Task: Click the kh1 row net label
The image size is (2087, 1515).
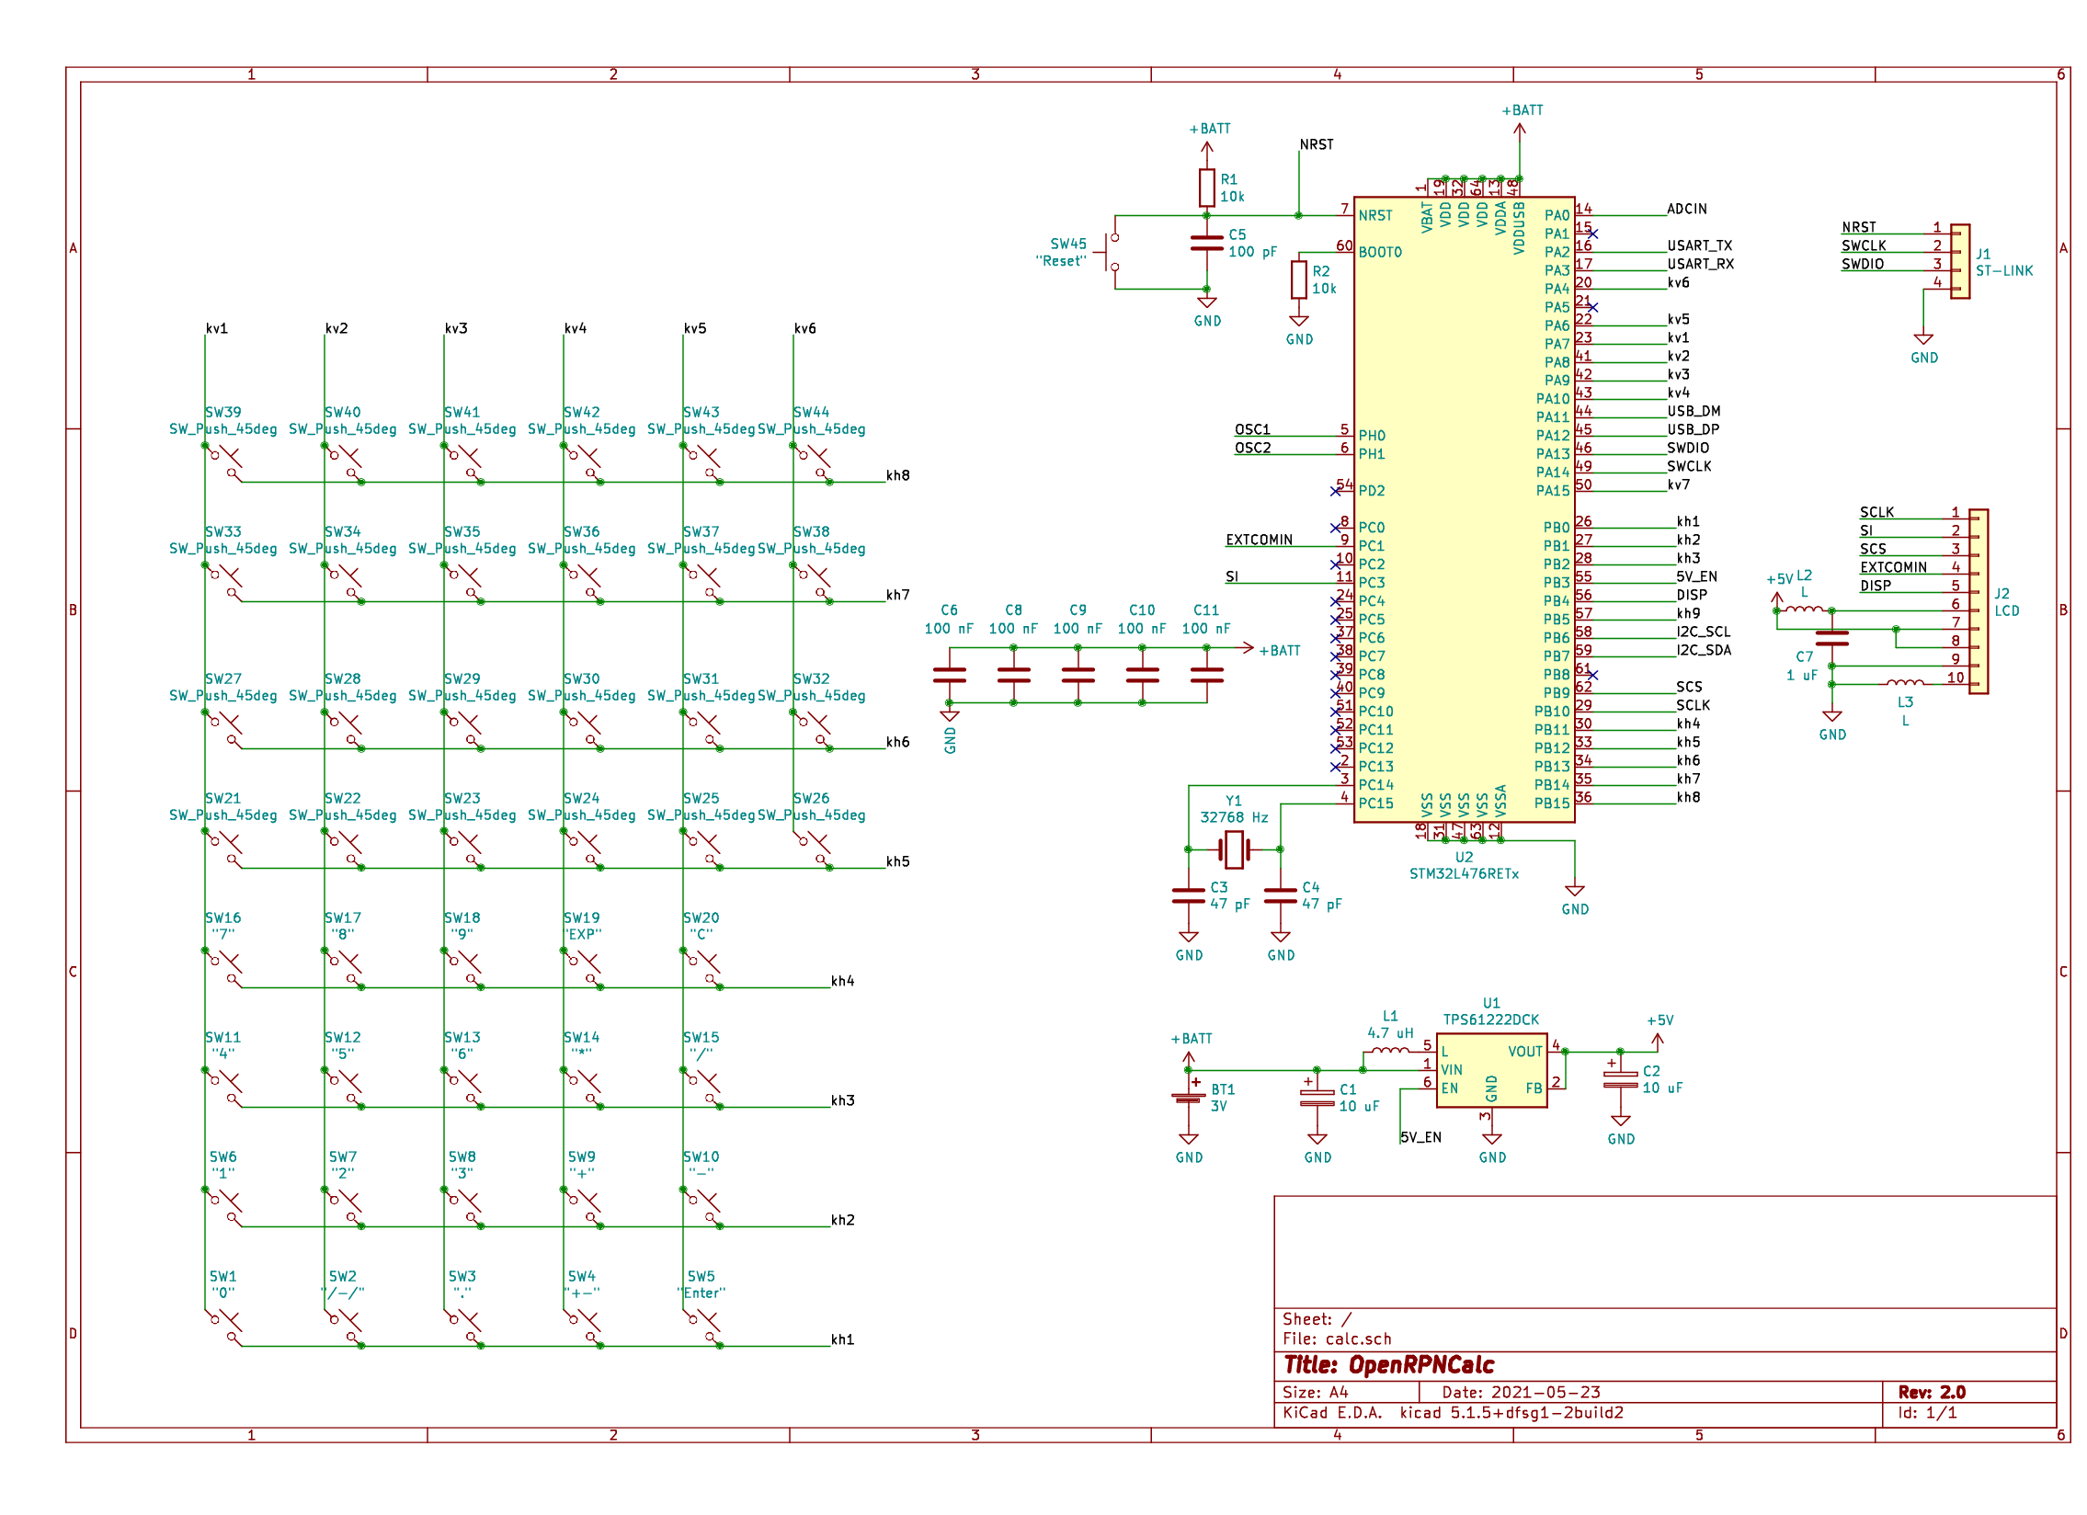Action: [x=842, y=1339]
